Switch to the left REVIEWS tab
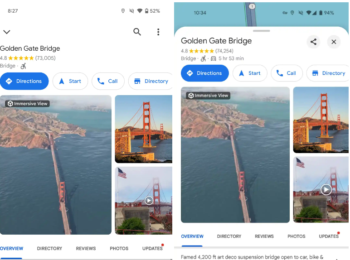 pos(86,248)
